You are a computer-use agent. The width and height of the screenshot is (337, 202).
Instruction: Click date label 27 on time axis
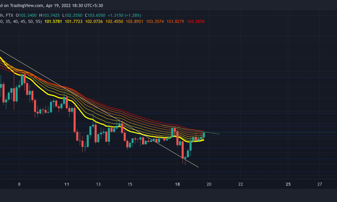319,184
